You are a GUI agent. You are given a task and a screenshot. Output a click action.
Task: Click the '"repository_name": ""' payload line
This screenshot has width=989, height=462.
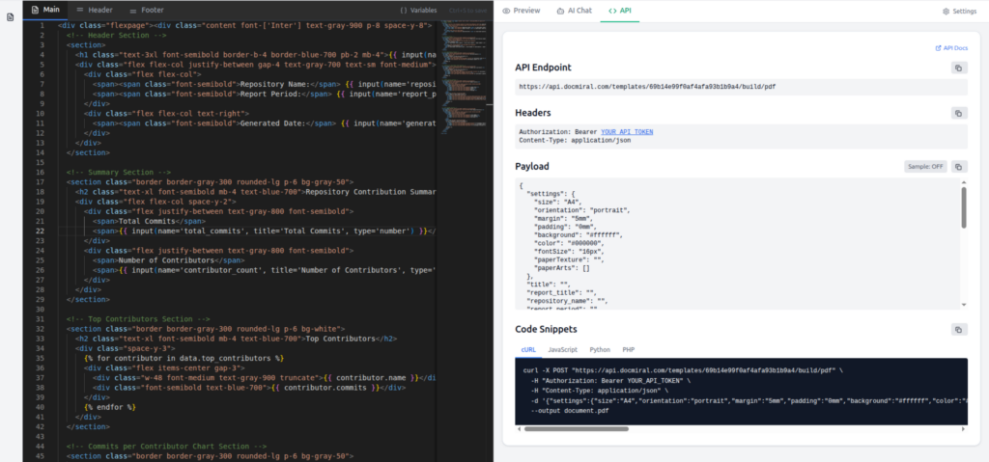(566, 301)
